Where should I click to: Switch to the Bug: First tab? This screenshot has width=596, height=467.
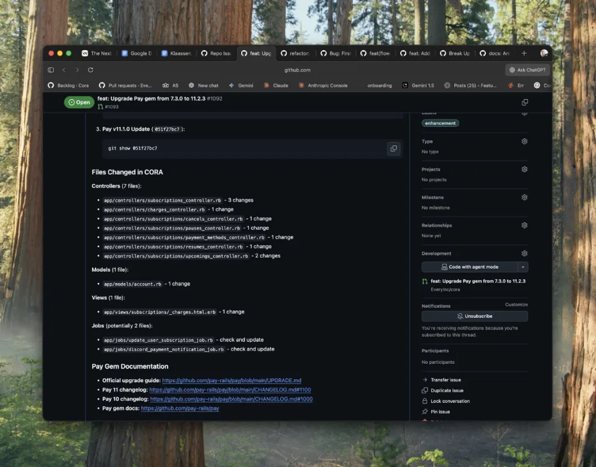pos(336,53)
